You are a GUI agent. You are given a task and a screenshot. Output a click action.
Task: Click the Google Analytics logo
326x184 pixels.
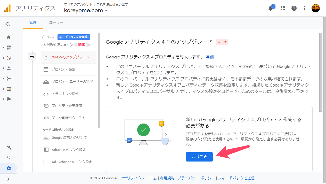[7, 9]
